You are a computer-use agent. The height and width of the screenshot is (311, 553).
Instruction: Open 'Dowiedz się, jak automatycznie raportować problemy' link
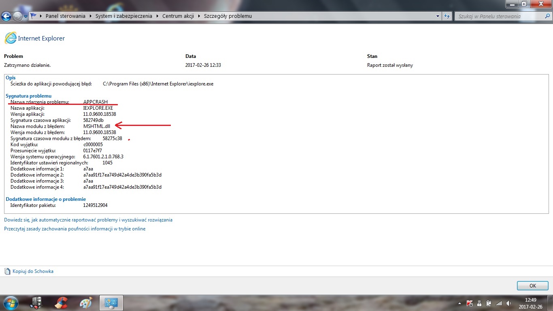click(88, 220)
